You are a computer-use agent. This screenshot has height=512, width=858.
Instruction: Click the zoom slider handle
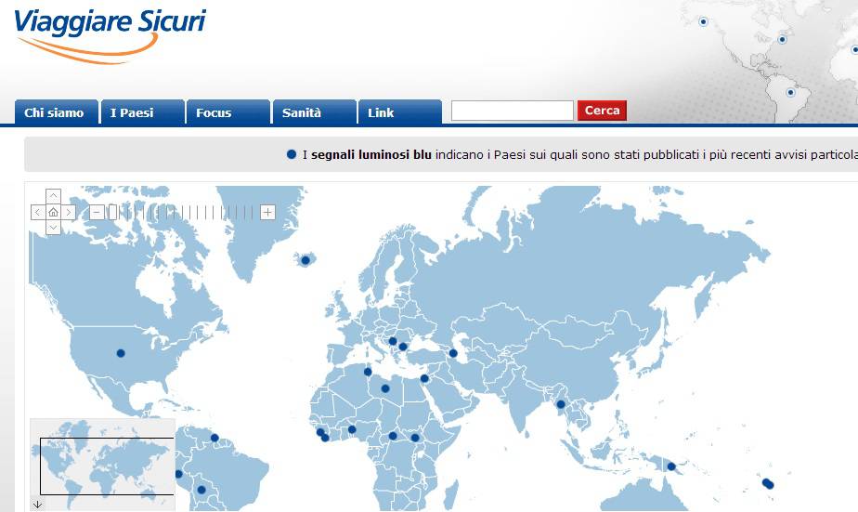pyautogui.click(x=112, y=212)
